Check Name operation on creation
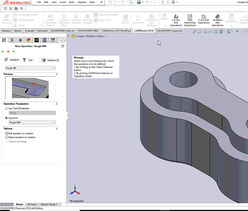Screen dimensions: 248x211 (x=7, y=137)
